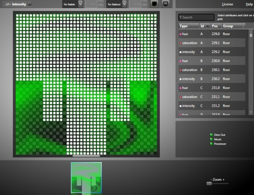Click the attribute list scrollbar thumb
254x195 pixels.
click(x=251, y=35)
